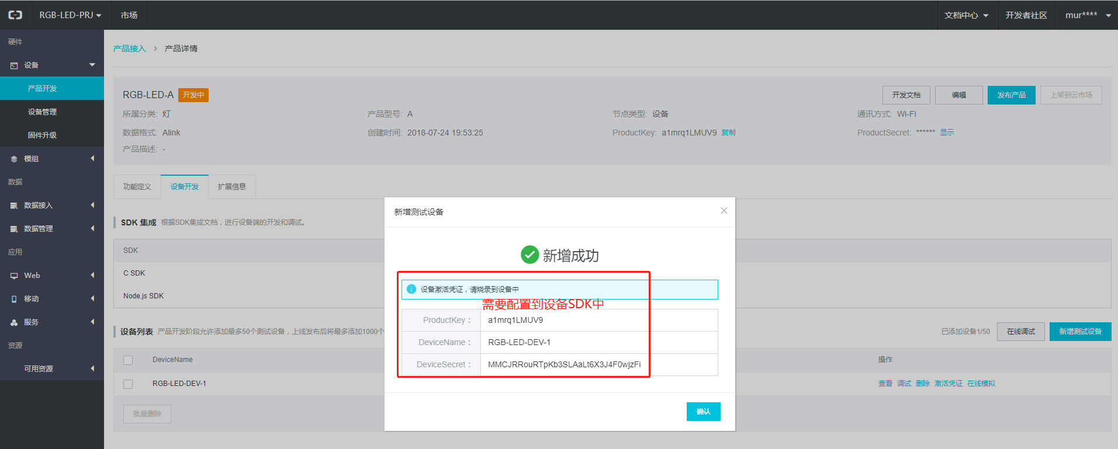
Task: Click the 设备 sidebar icon
Action: (x=14, y=65)
